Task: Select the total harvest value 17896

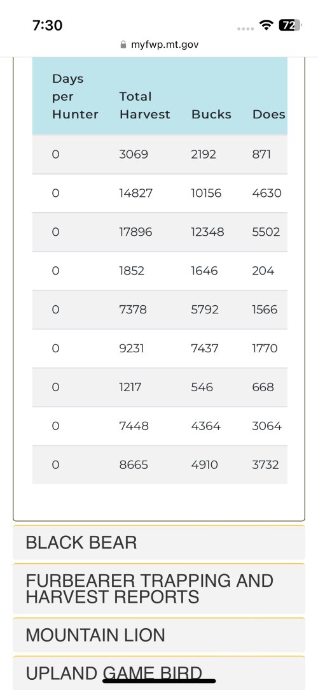Action: pyautogui.click(x=135, y=232)
